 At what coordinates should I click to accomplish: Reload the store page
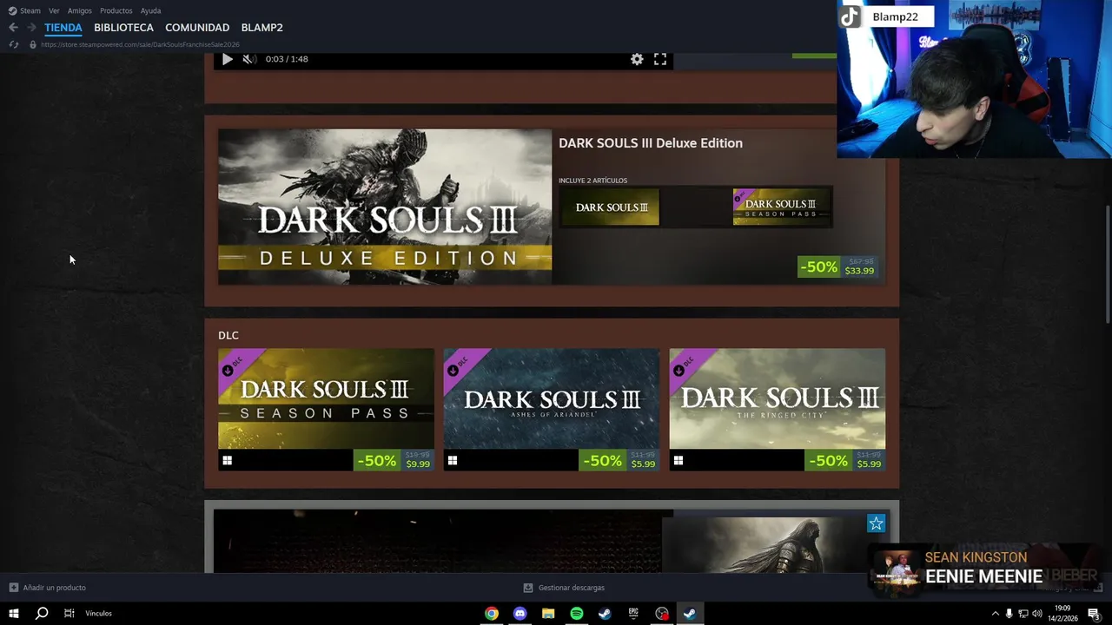click(13, 44)
